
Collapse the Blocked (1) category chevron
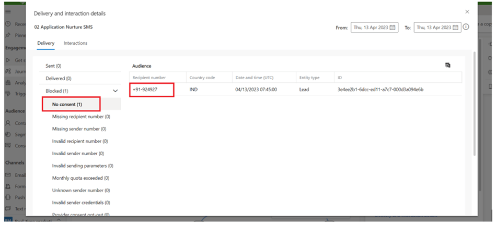[116, 91]
